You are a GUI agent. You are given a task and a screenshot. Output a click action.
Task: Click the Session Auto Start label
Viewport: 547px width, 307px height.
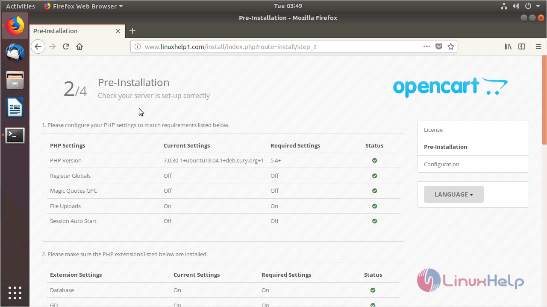coord(73,221)
